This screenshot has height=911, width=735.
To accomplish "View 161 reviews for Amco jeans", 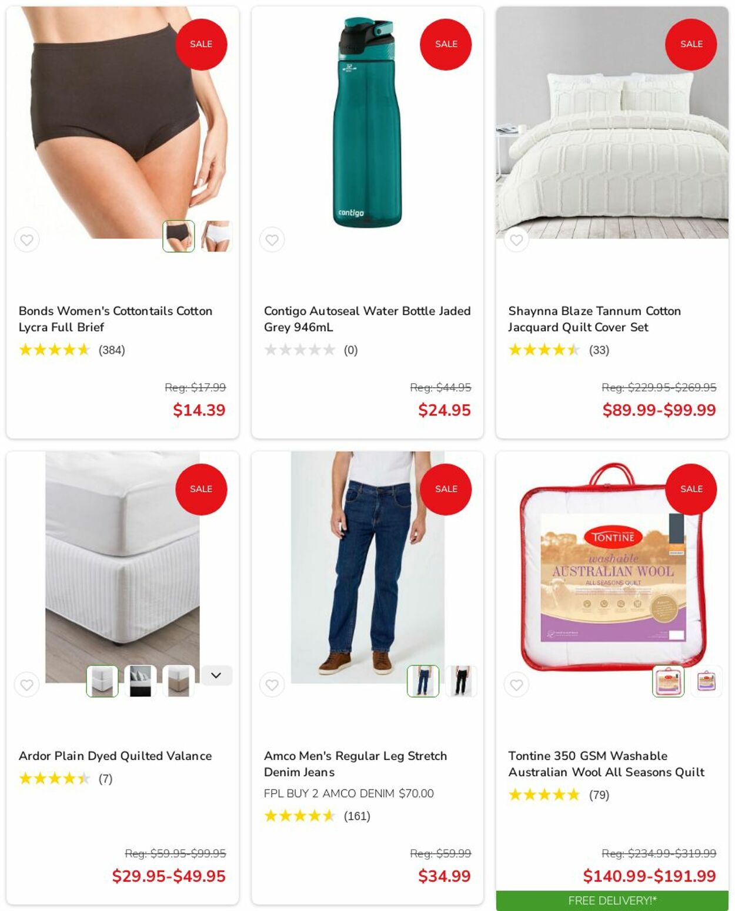I will tap(357, 816).
